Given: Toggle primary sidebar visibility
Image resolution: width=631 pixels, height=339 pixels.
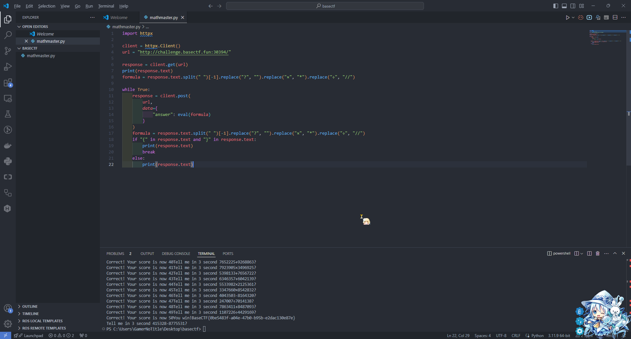Looking at the screenshot, I should click(x=556, y=6).
